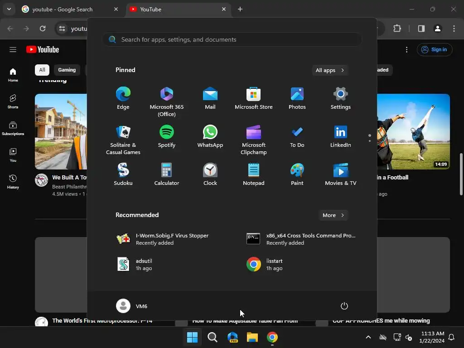Show More recommended items
The image size is (464, 348).
(333, 215)
